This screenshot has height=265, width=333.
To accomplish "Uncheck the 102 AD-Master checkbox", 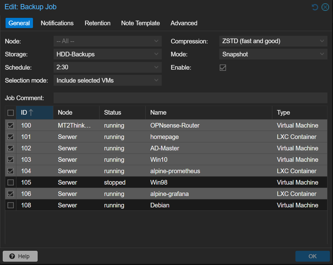I will tap(10, 148).
